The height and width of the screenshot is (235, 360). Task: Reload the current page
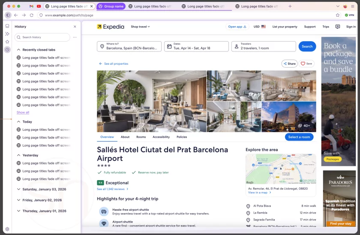coord(31,15)
